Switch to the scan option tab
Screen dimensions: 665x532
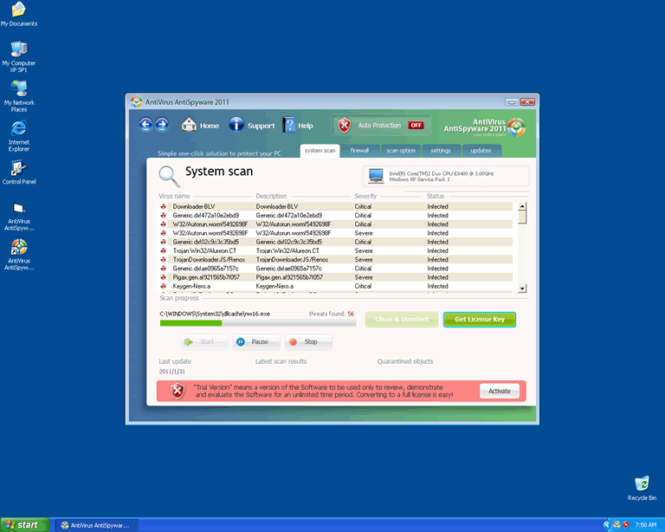pyautogui.click(x=401, y=151)
